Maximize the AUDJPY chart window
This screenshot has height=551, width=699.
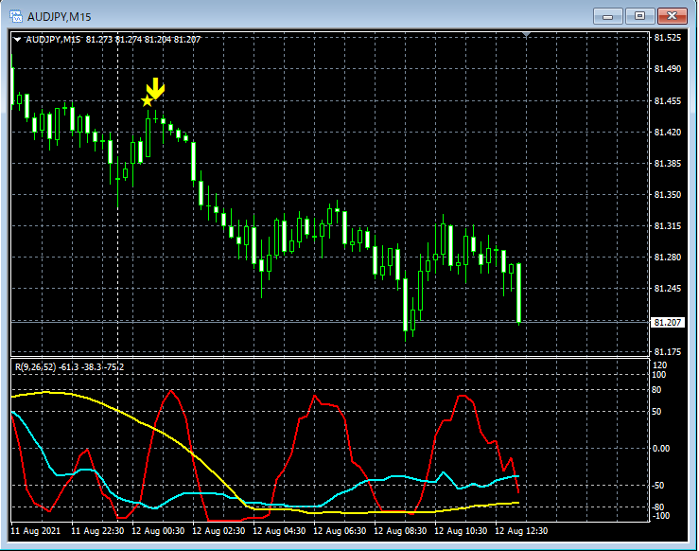pos(640,15)
